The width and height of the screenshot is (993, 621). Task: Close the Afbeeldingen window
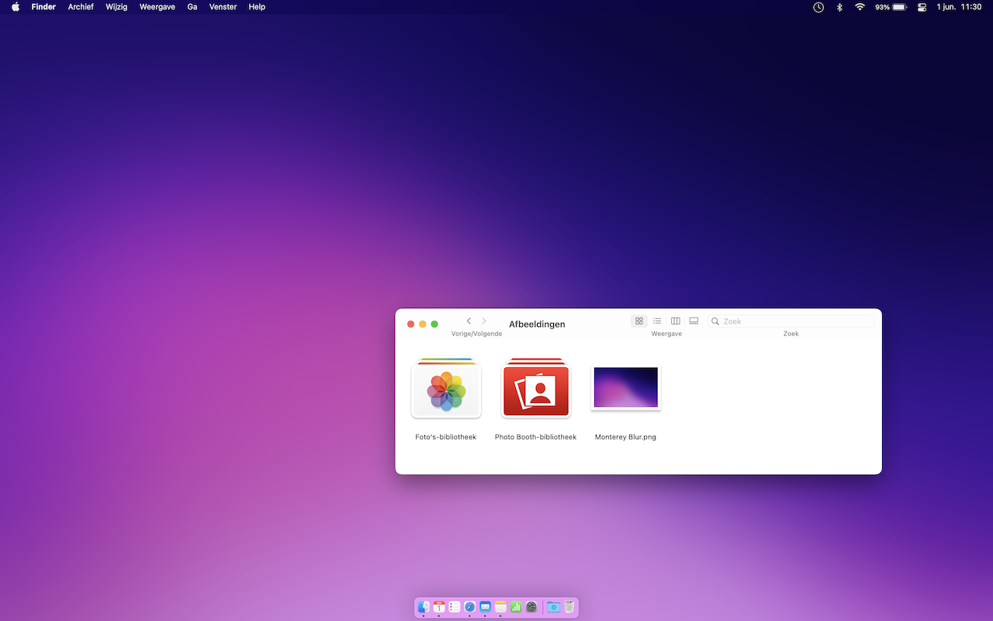411,324
